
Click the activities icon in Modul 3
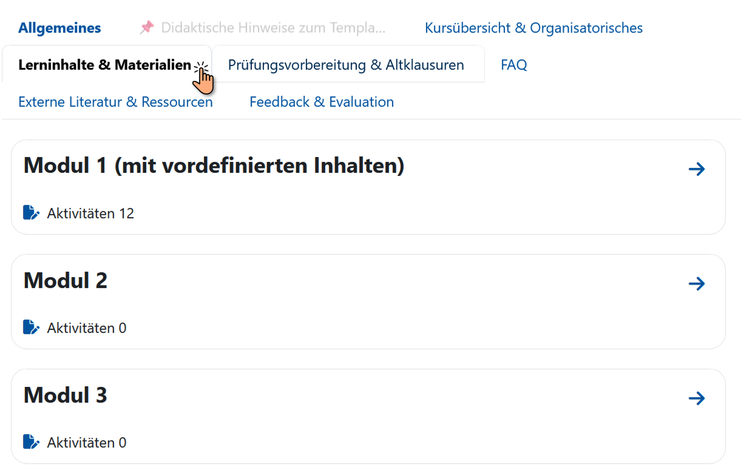click(31, 442)
